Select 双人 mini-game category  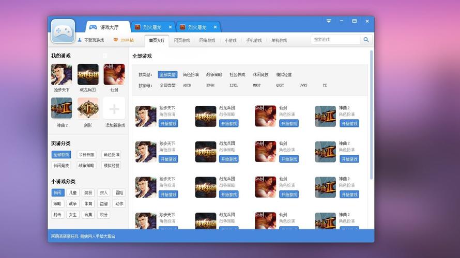pyautogui.click(x=104, y=192)
